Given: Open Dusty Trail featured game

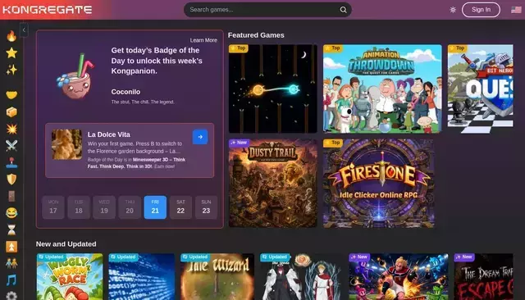Looking at the screenshot, I should [272, 184].
